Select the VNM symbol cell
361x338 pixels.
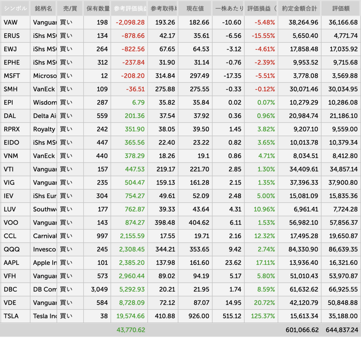tap(15, 156)
